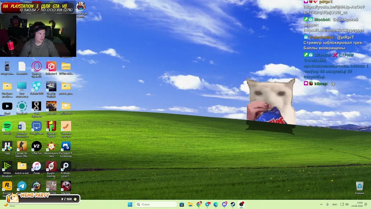The height and width of the screenshot is (209, 371).
Task: Open the Корзина recycle bin
Action: [359, 188]
